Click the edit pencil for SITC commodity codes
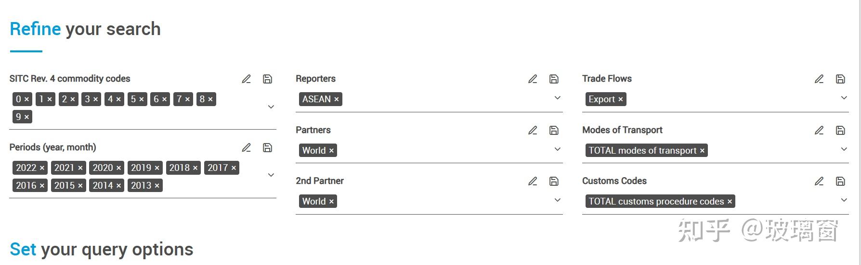This screenshot has height=265, width=861. coord(246,79)
